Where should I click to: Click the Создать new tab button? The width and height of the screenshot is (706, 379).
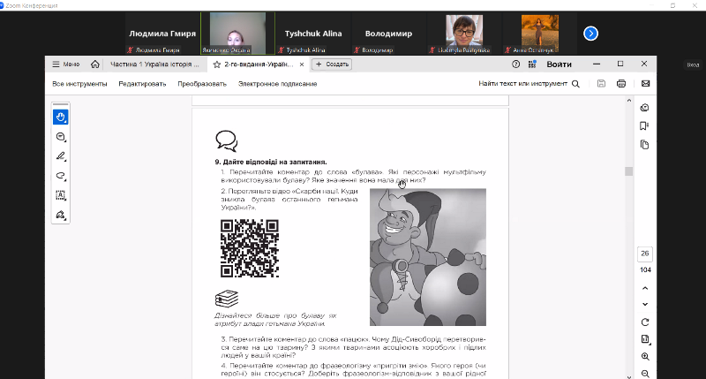pyautogui.click(x=333, y=64)
